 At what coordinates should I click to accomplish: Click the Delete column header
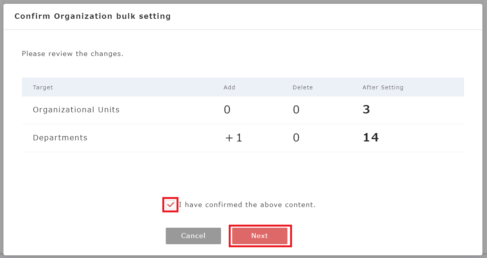coord(303,87)
